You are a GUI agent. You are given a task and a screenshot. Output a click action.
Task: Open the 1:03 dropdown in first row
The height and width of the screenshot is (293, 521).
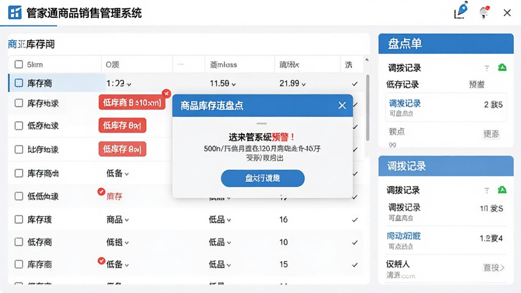click(x=119, y=83)
